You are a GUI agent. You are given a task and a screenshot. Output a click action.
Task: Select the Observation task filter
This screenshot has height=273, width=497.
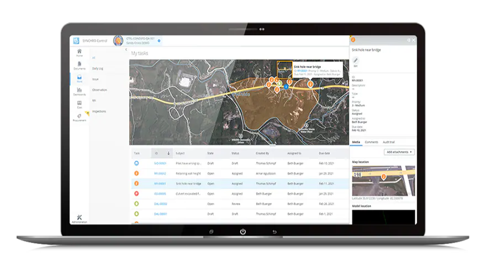pyautogui.click(x=99, y=90)
